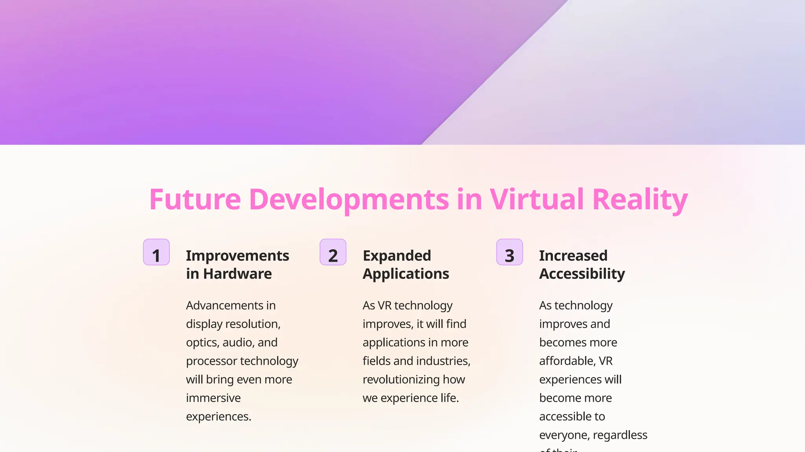Image resolution: width=805 pixels, height=452 pixels.
Task: Click the 'Improvements in Hardware' heading
Action: pyautogui.click(x=237, y=264)
